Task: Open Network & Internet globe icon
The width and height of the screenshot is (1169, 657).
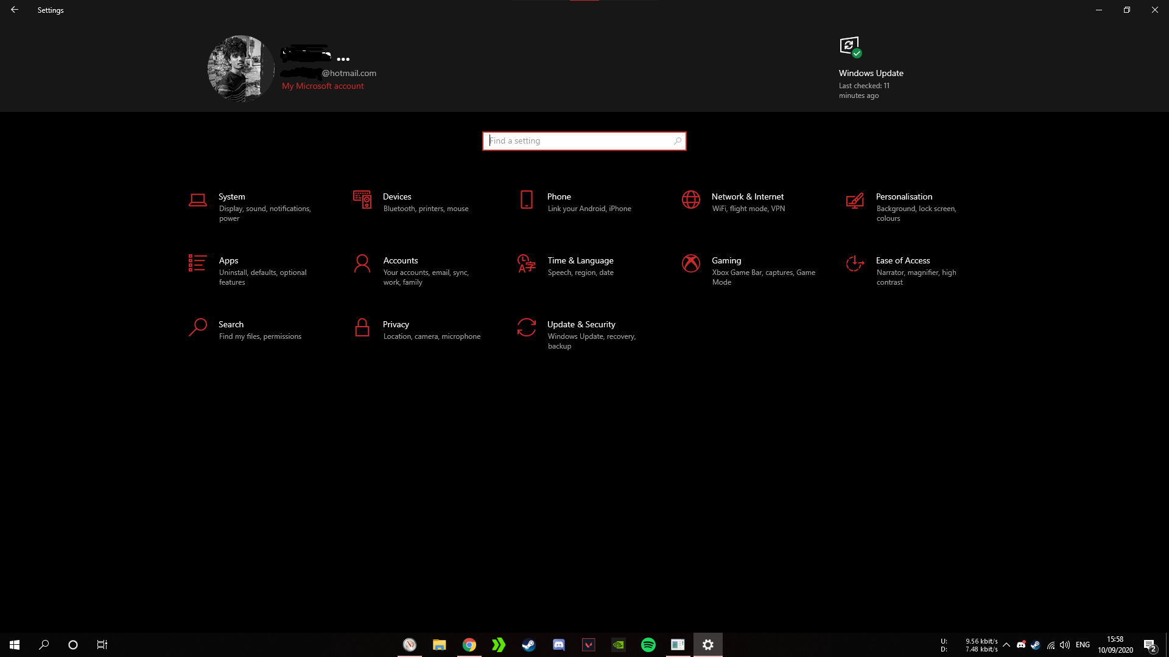Action: 691,200
